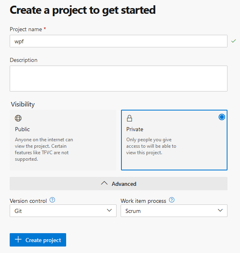This screenshot has width=240, height=253.
Task: Click the green validation checkmark icon
Action: coord(234,41)
